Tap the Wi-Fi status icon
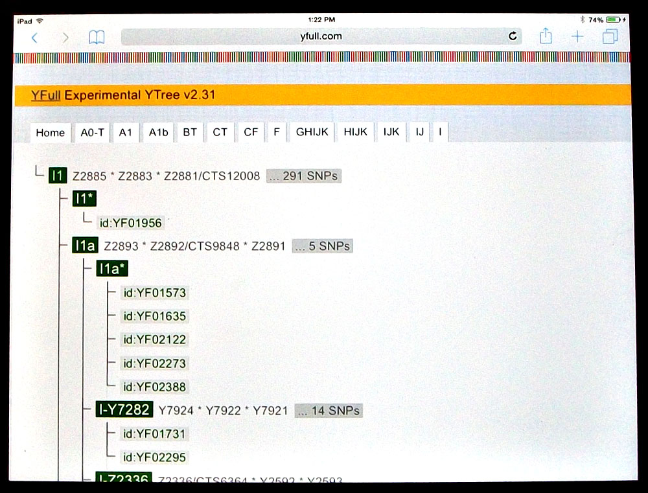648x493 pixels. (40, 21)
